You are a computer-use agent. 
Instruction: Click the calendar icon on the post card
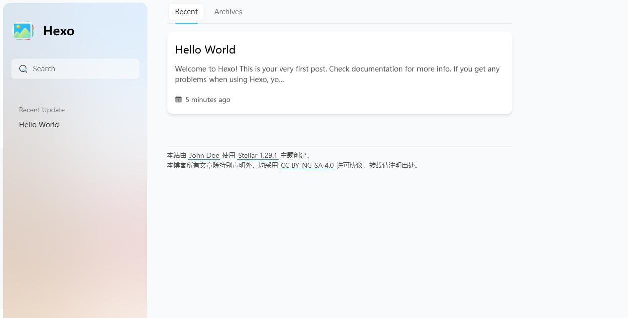[x=178, y=99]
